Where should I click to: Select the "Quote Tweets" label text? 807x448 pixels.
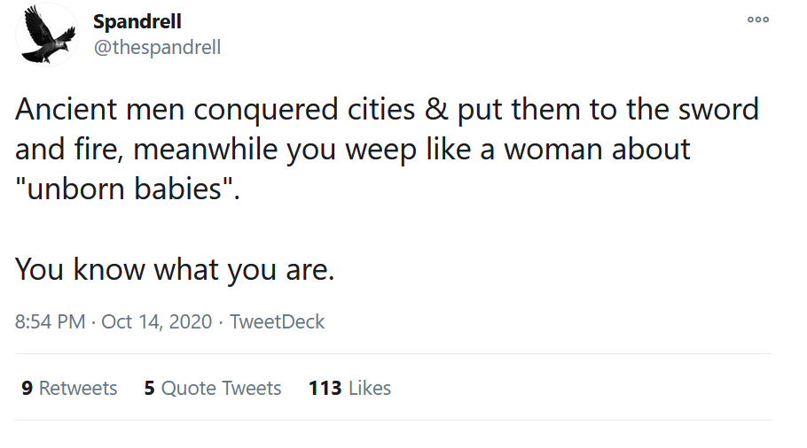click(222, 388)
